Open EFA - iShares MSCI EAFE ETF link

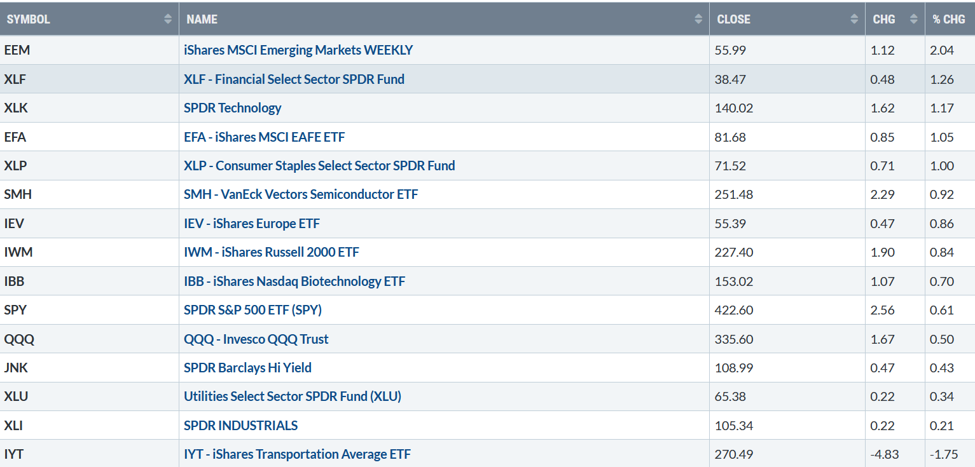(264, 137)
